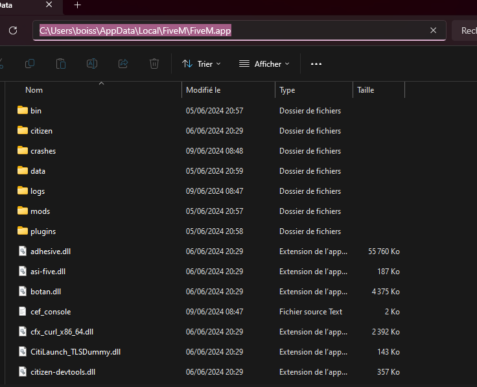This screenshot has width=477, height=387.
Task: Click Extension de l'app type for adhesive.dll
Action: (x=313, y=252)
